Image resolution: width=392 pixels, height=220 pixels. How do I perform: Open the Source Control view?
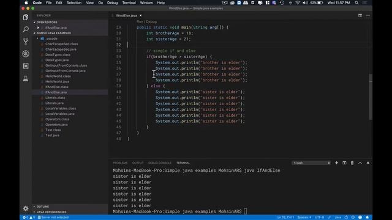26,42
